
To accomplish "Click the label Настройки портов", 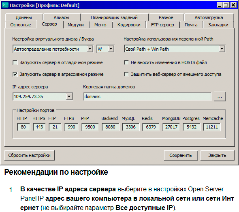I will click(36, 110).
